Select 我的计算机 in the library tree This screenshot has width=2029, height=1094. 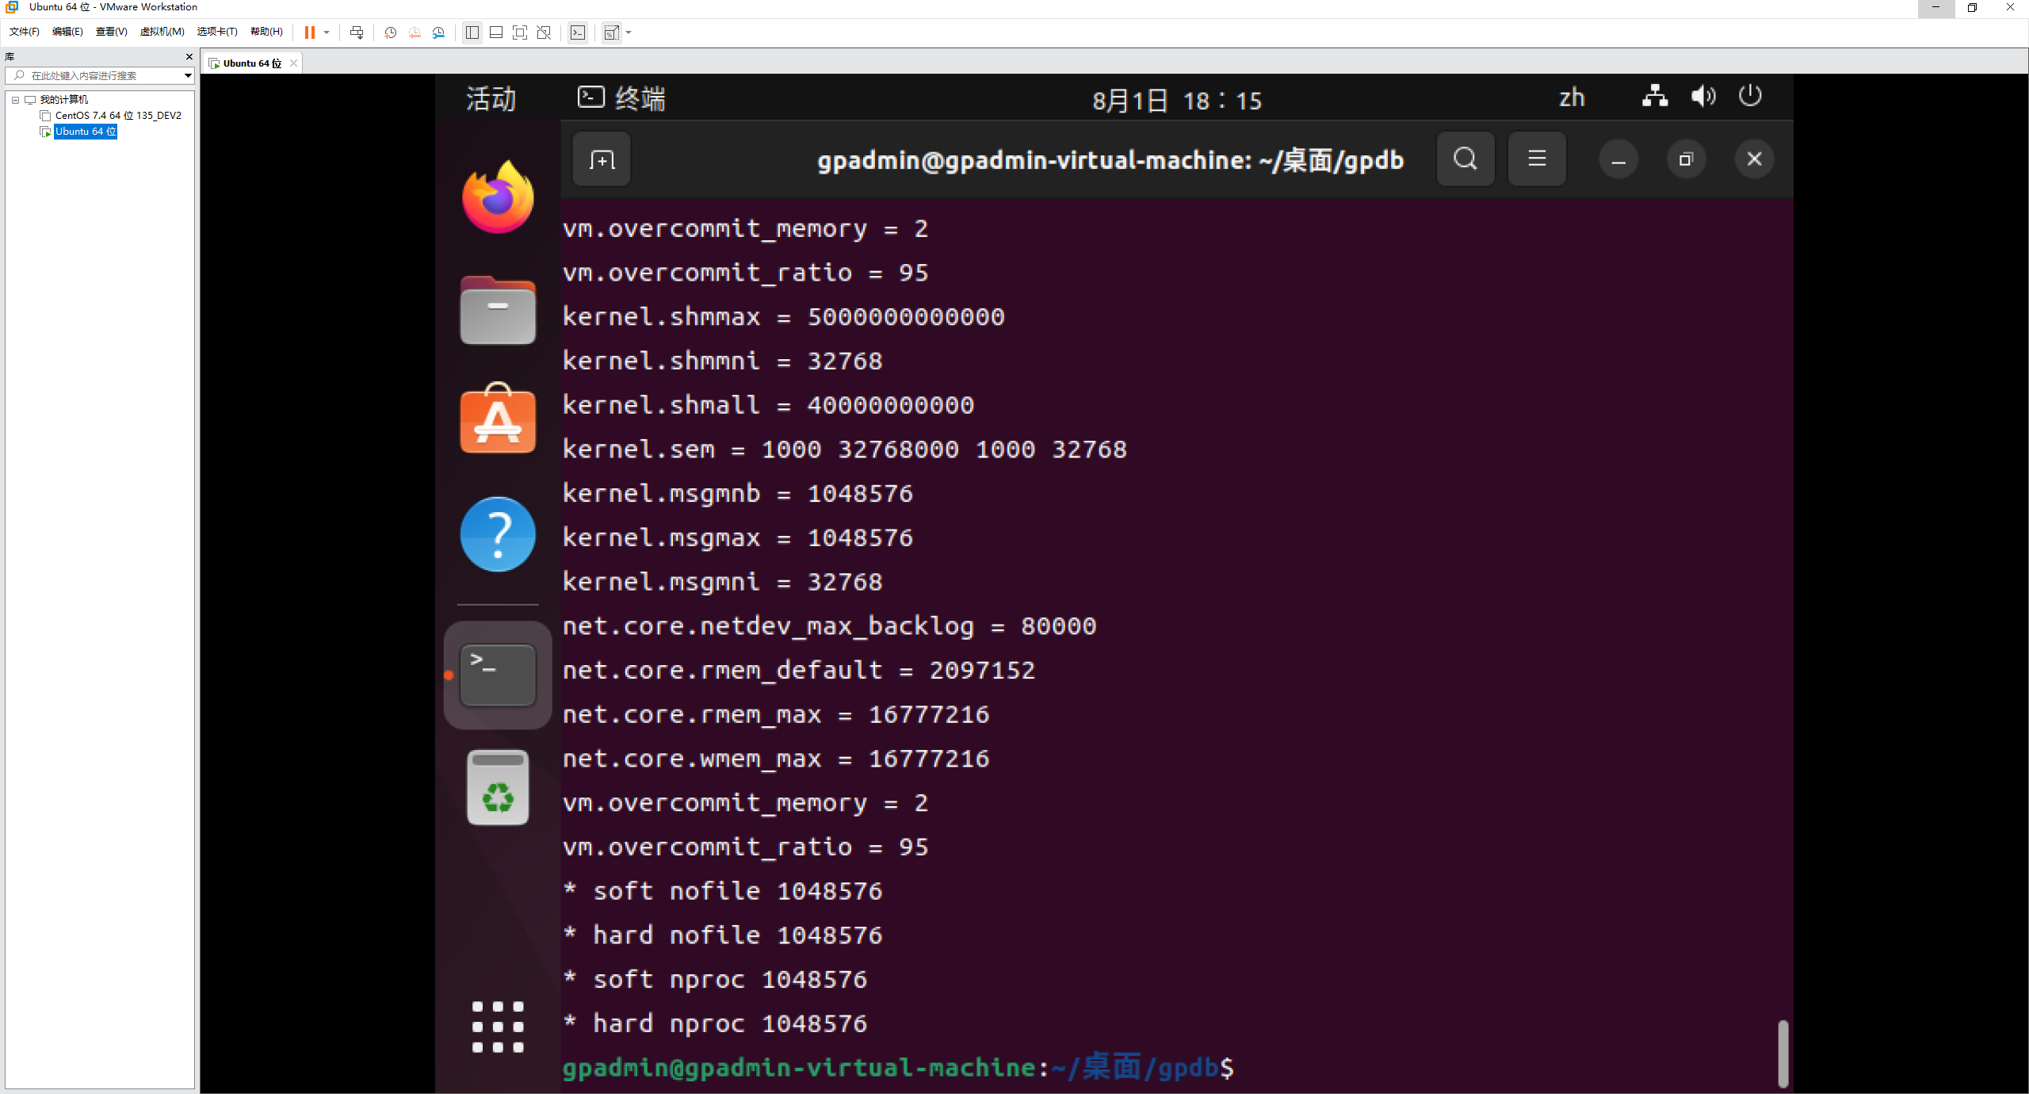pyautogui.click(x=63, y=99)
